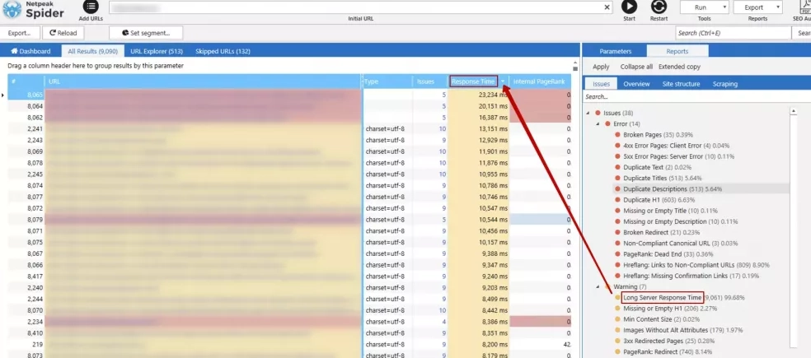Sort by the URL column header
Image resolution: width=811 pixels, height=358 pixels.
[x=202, y=81]
